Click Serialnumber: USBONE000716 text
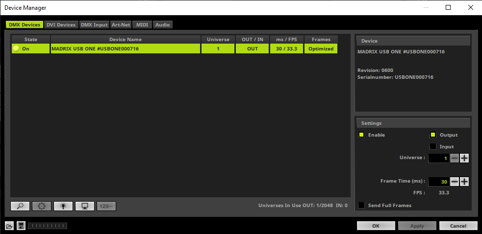The width and height of the screenshot is (482, 234). (395, 77)
